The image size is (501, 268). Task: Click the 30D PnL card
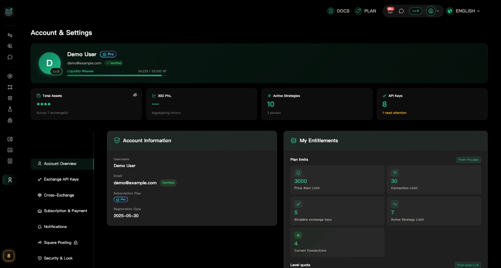pos(201,104)
